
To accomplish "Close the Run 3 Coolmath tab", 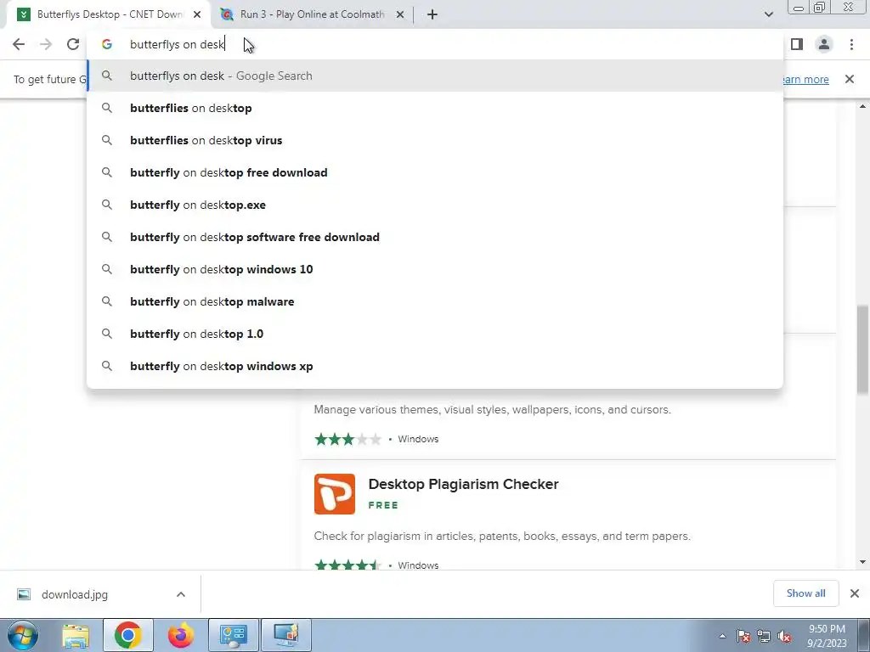I will pyautogui.click(x=400, y=14).
